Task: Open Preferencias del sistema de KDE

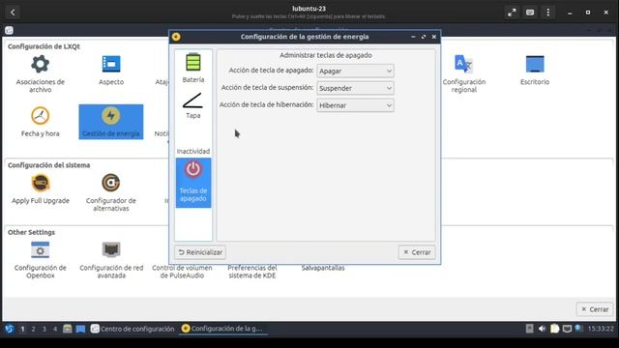Action: point(252,272)
